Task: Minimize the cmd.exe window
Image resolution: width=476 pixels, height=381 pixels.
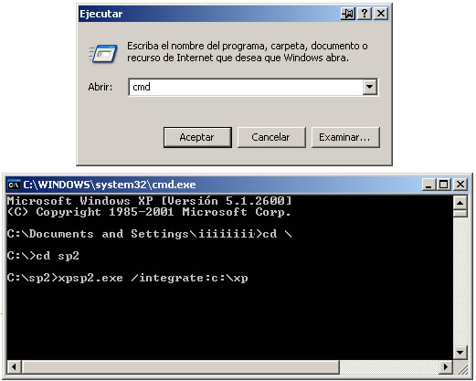Action: [428, 185]
